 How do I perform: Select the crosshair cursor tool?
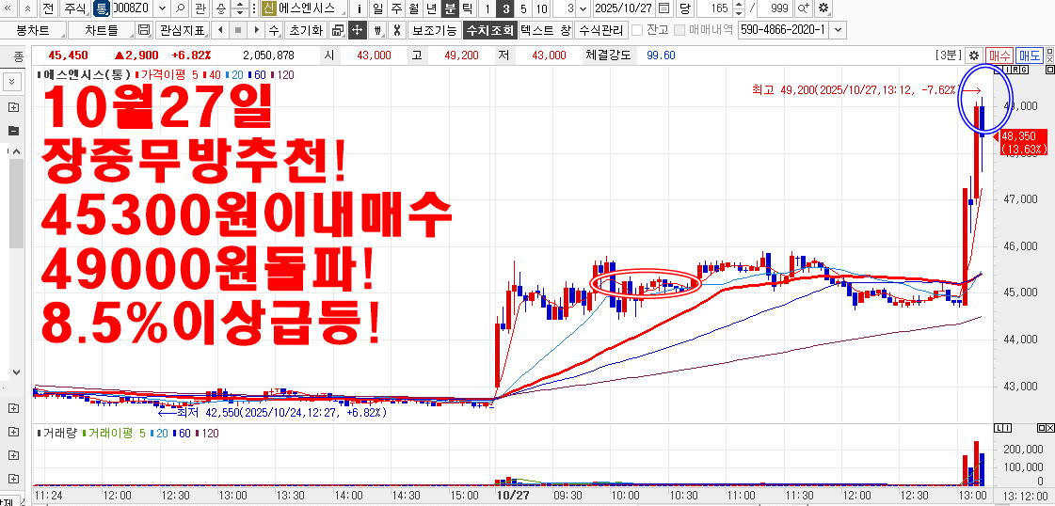(x=357, y=30)
